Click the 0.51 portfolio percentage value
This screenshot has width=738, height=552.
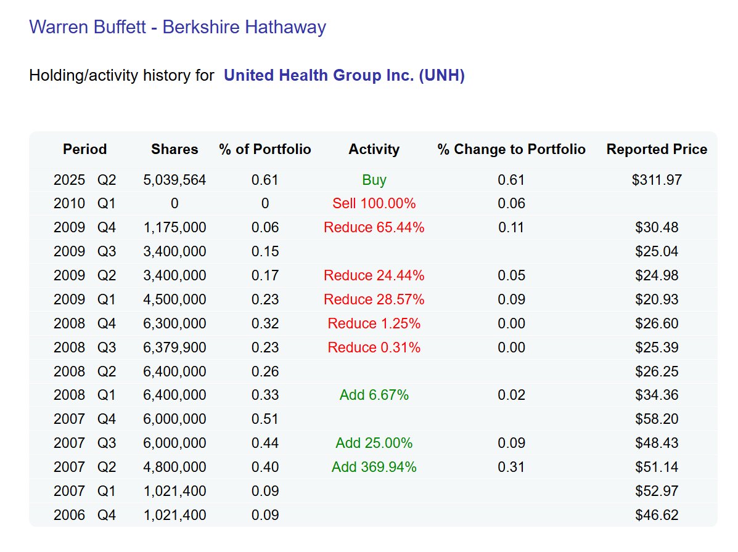coord(265,419)
